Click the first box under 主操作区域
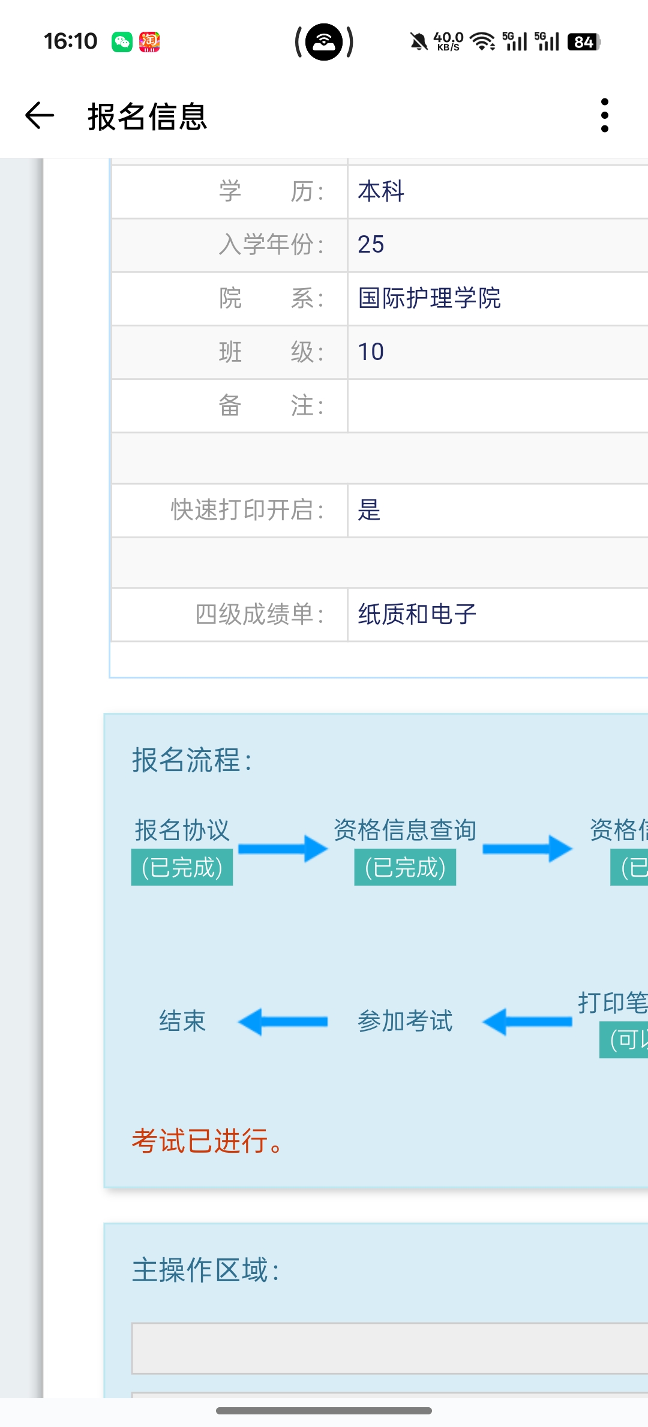The image size is (648, 1427). 390,1348
